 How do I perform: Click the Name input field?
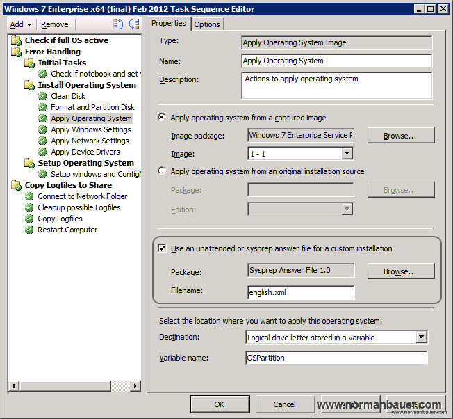pos(336,61)
